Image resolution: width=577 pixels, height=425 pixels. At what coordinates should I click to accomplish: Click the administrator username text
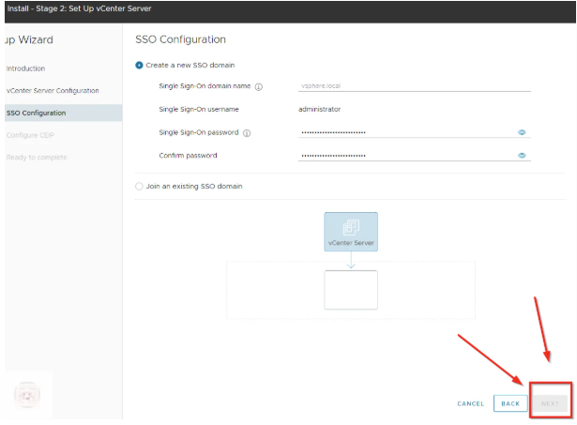319,109
